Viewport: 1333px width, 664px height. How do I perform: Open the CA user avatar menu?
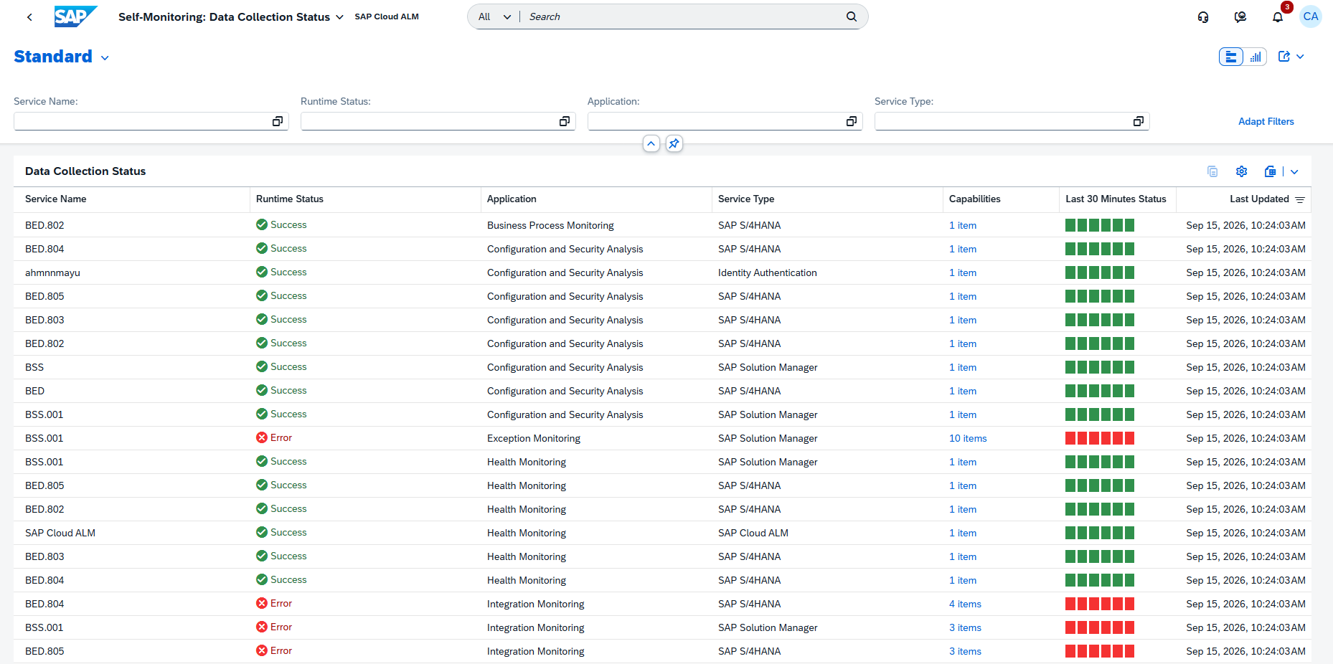[1311, 16]
